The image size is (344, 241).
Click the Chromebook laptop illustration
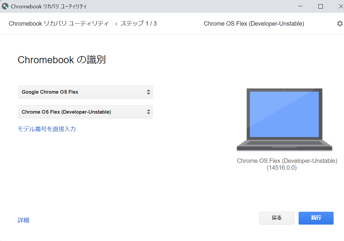click(x=285, y=120)
